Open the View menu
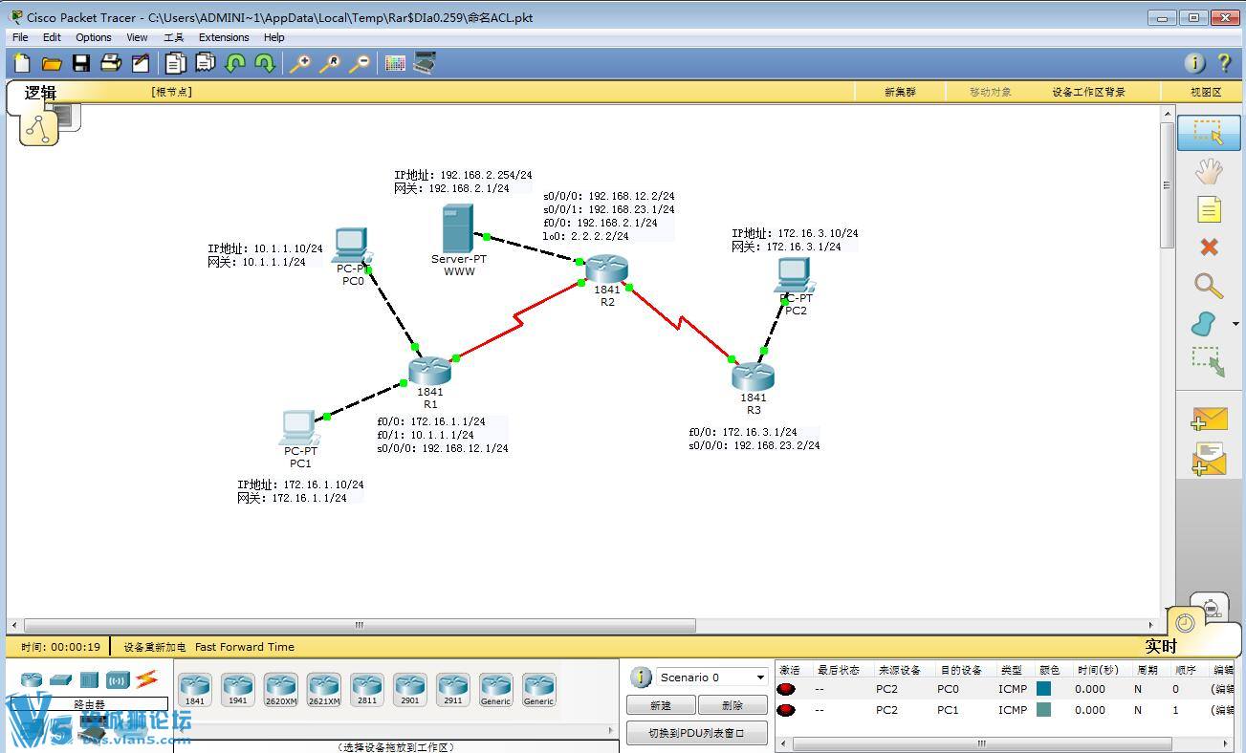This screenshot has height=753, width=1246. pyautogui.click(x=137, y=37)
